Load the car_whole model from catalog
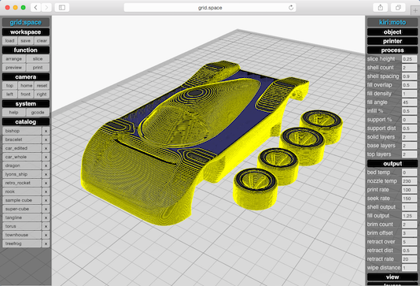This screenshot has width=420, height=286. (x=22, y=157)
